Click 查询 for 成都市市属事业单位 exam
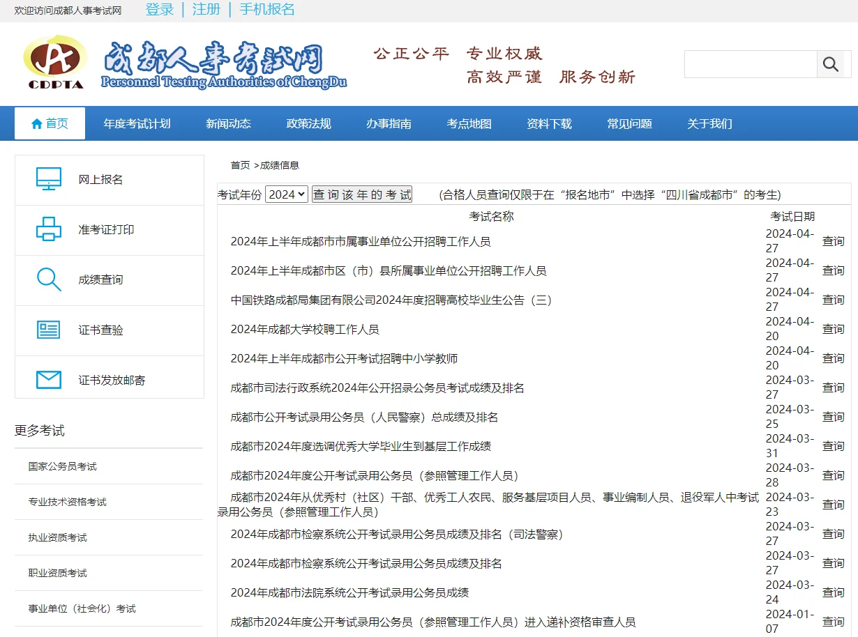Viewport: 858px width, 637px height. pos(833,241)
